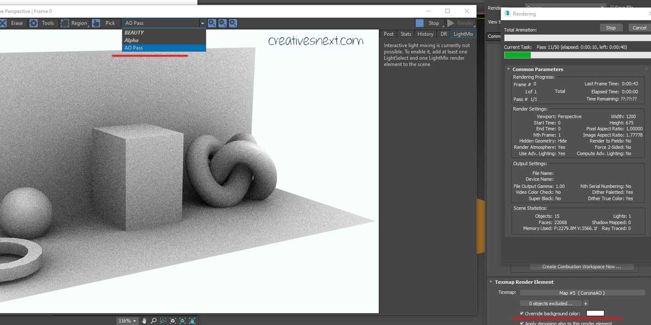Activate the Pick hand icon

click(96, 23)
